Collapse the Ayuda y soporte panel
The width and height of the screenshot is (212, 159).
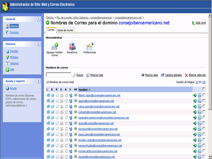tap(39, 81)
